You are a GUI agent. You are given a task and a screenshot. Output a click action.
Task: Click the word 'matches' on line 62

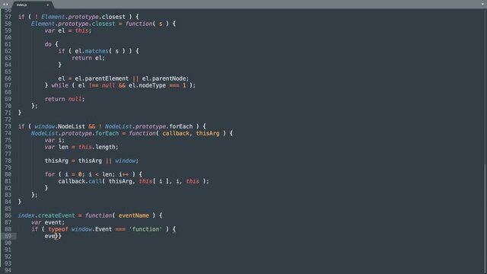coord(97,51)
